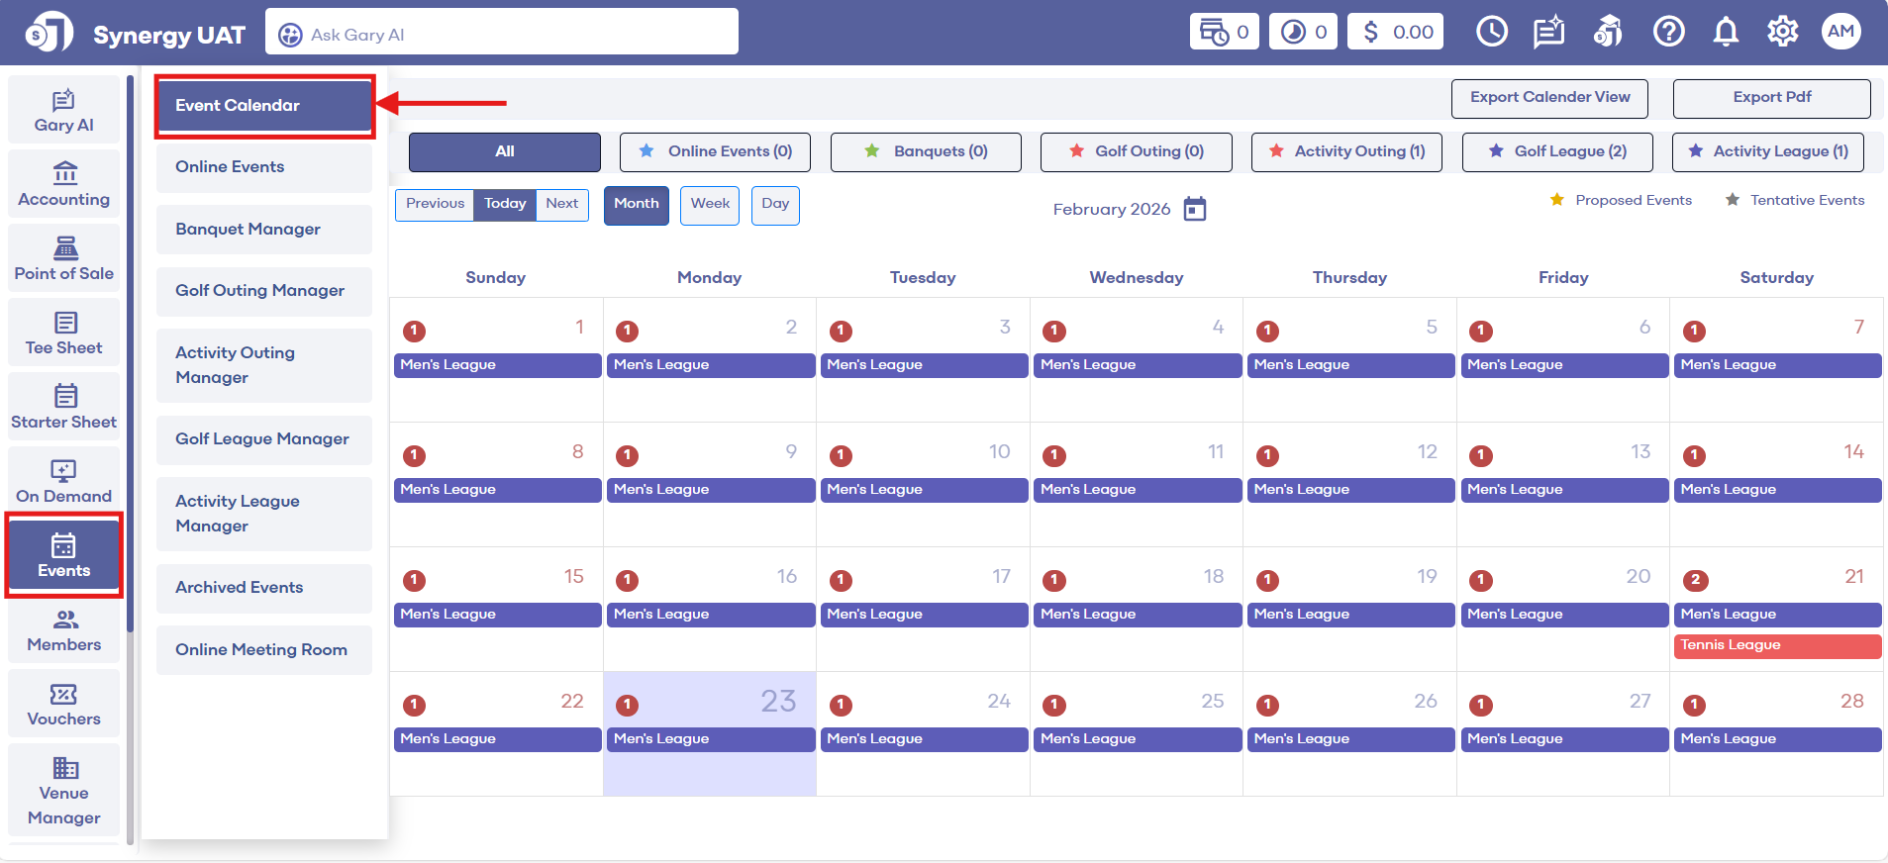The image size is (1888, 863).
Task: Go to the Next month
Action: pyautogui.click(x=561, y=204)
